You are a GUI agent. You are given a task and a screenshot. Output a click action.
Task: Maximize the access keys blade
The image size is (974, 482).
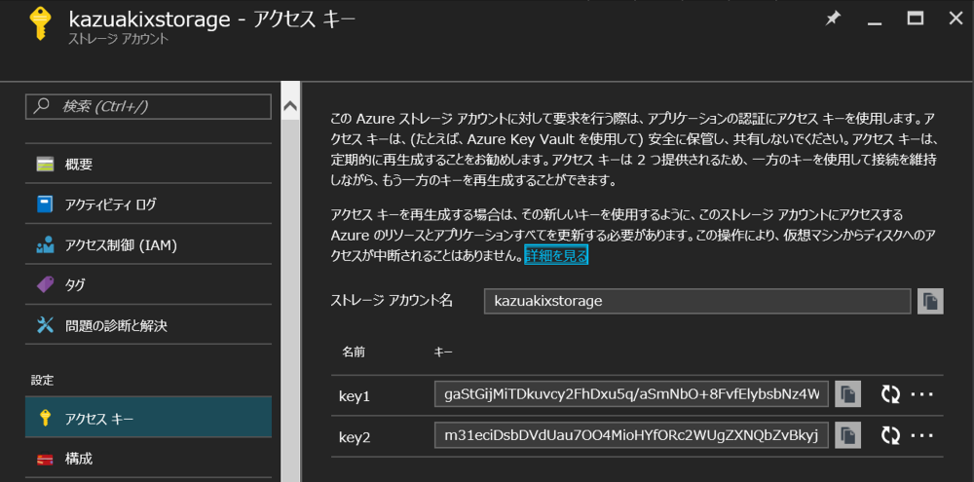coord(915,19)
